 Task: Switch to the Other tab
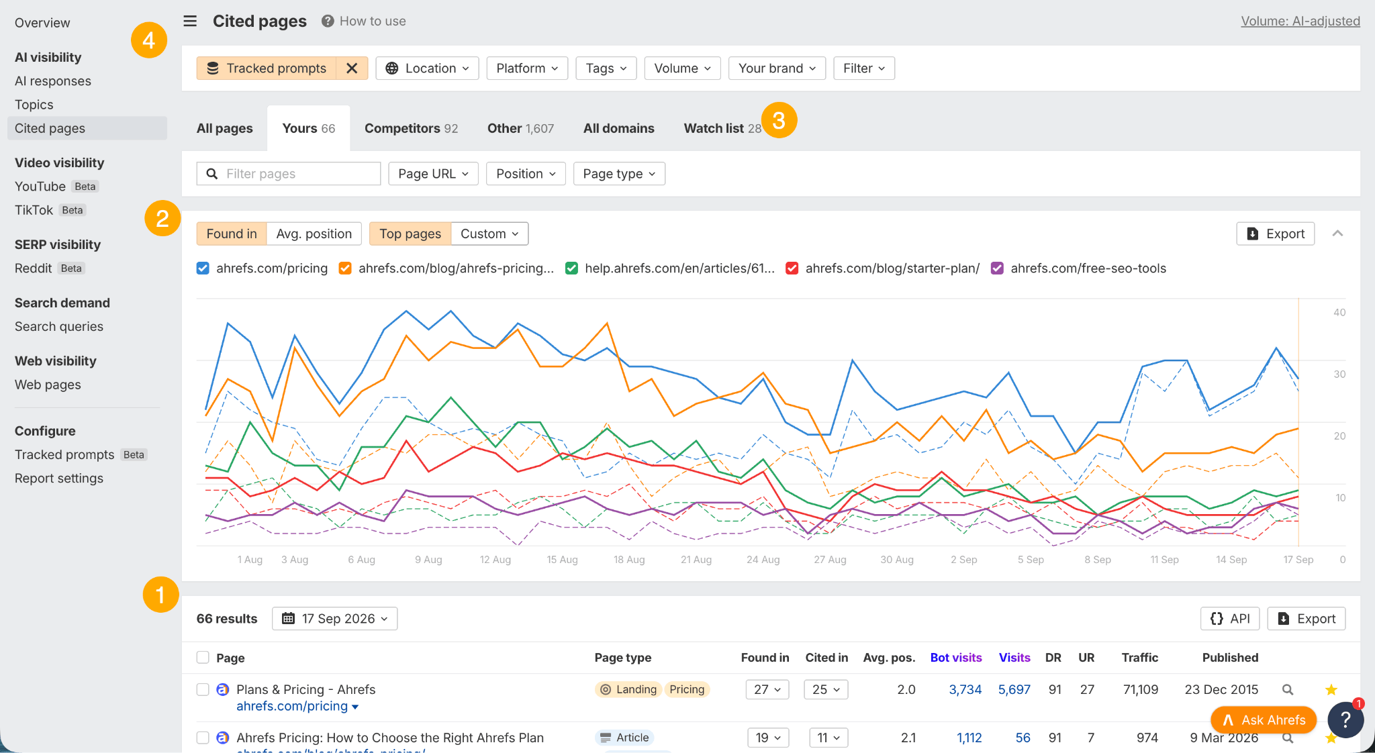(520, 128)
